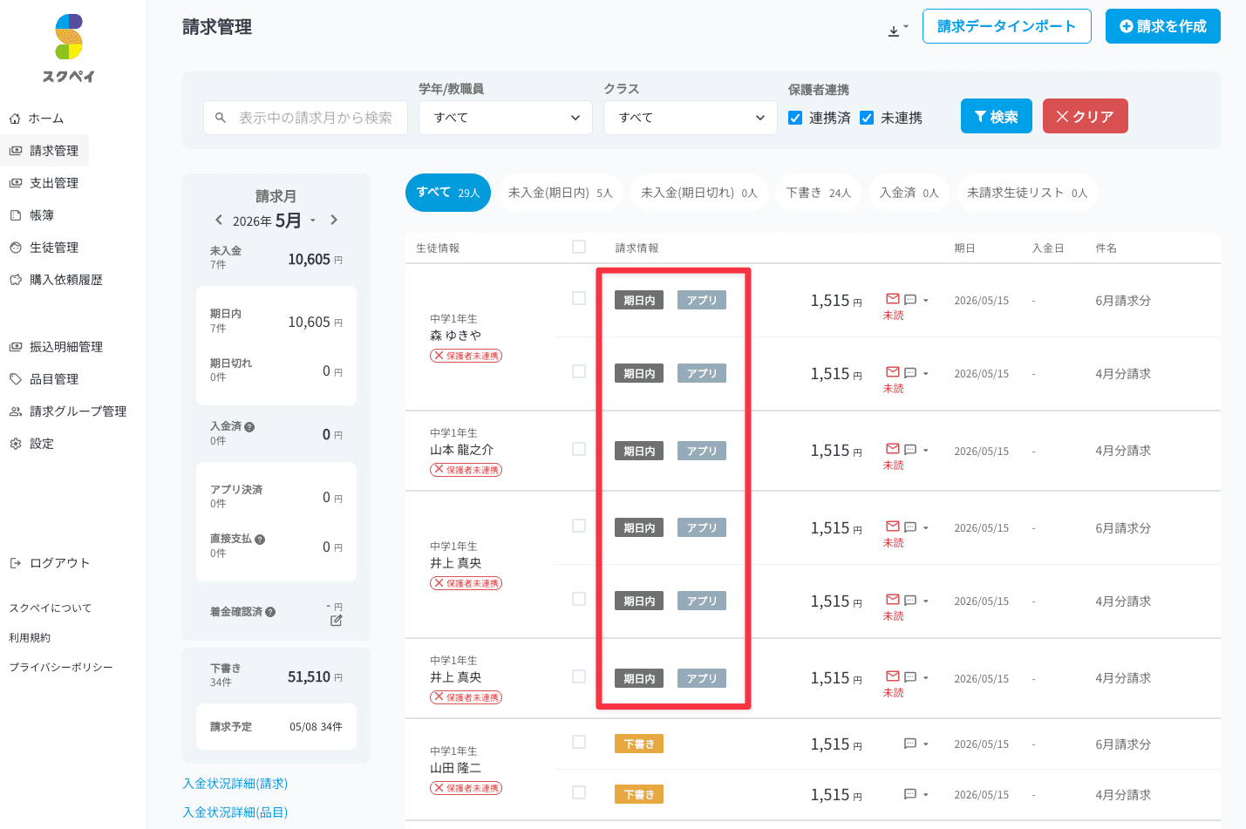Select 未請求生徒リスト tab
The height and width of the screenshot is (829, 1246).
(x=1027, y=193)
